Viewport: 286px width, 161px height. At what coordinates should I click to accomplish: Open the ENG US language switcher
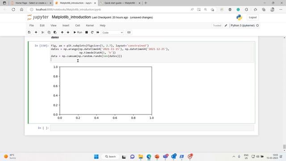[246, 157]
